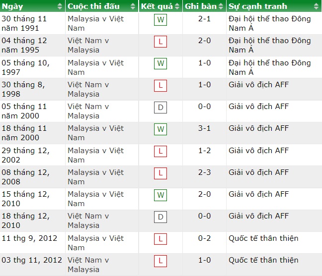Click sort arrows next to Kết quả
Screen dimensions: 322x276
pyautogui.click(x=177, y=6)
